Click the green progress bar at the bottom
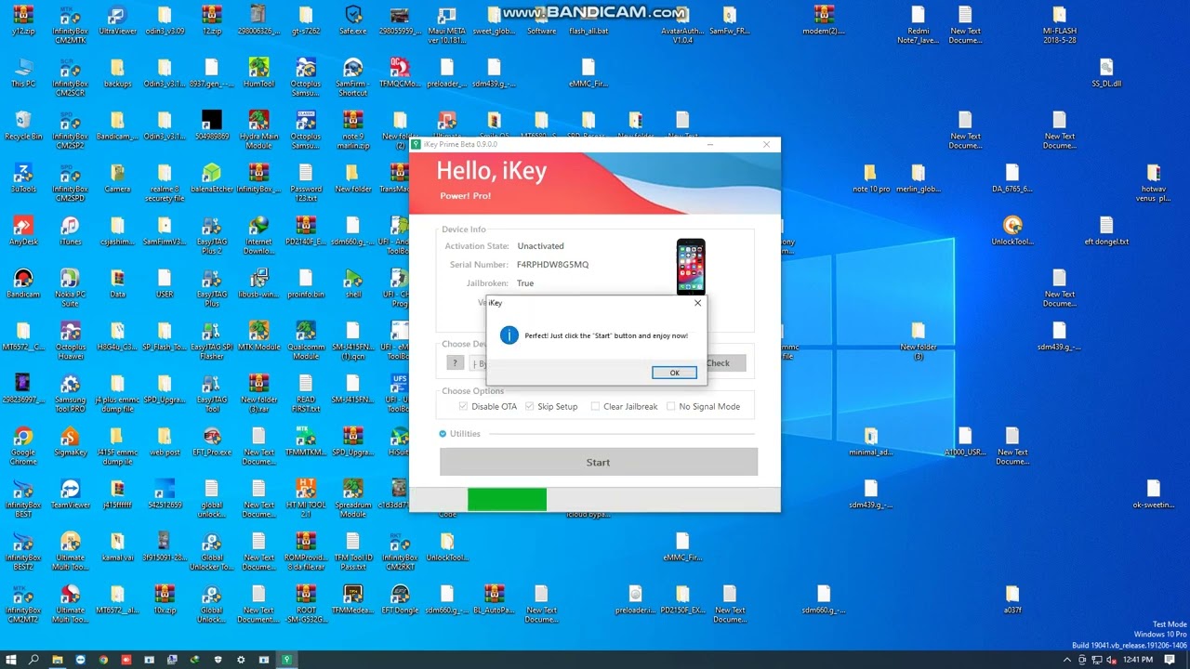Image resolution: width=1190 pixels, height=669 pixels. click(x=507, y=500)
